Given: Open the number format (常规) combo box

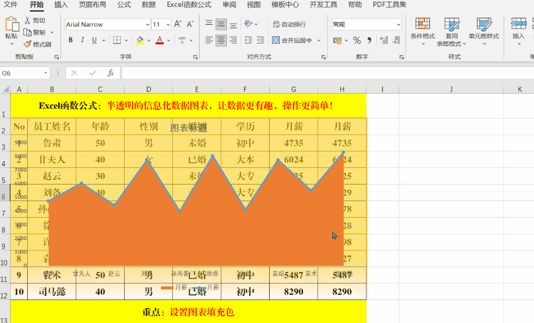Looking at the screenshot, I should [367, 25].
